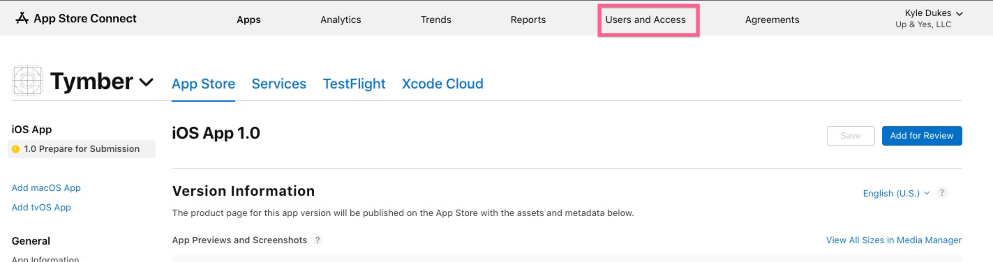The image size is (993, 262).
Task: Select 1.0 Prepare for Submission in sidebar
Action: tap(82, 149)
